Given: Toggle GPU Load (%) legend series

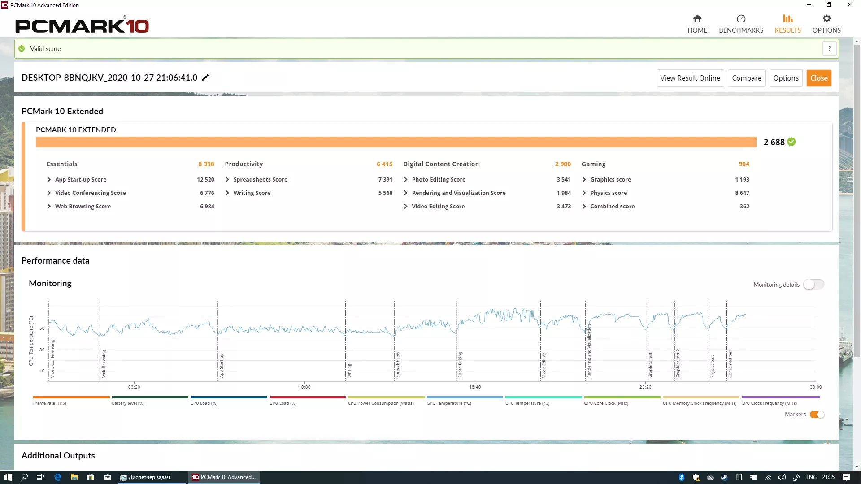Looking at the screenshot, I should [x=307, y=400].
